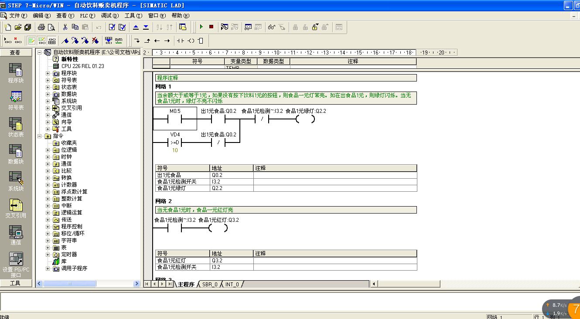The width and height of the screenshot is (580, 319).
Task: Click 食品1元检测开关 in network 2 table
Action: pos(183,267)
